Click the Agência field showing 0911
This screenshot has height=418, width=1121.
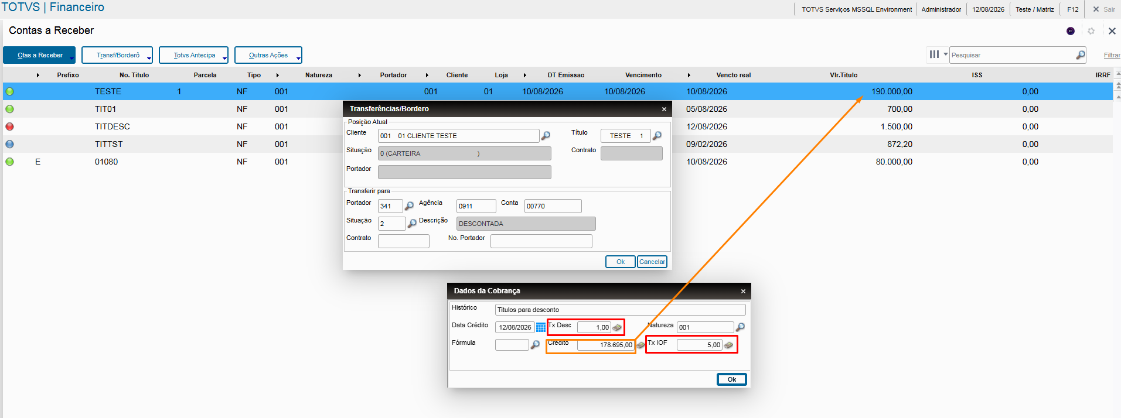476,206
